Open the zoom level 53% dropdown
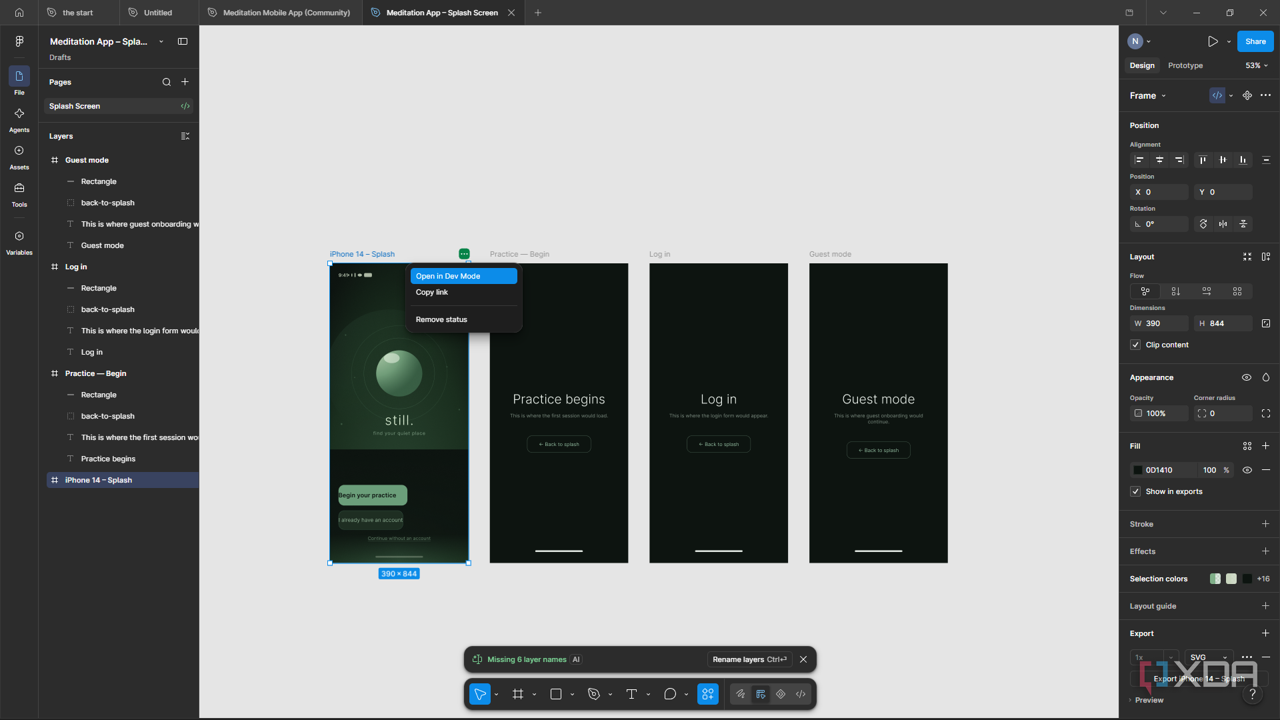The image size is (1280, 720). (x=1257, y=65)
